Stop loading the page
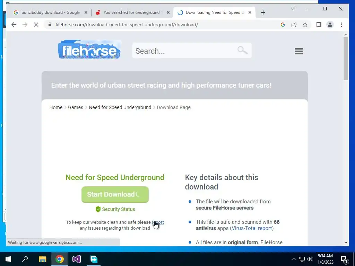355x266 pixels. tap(36, 25)
